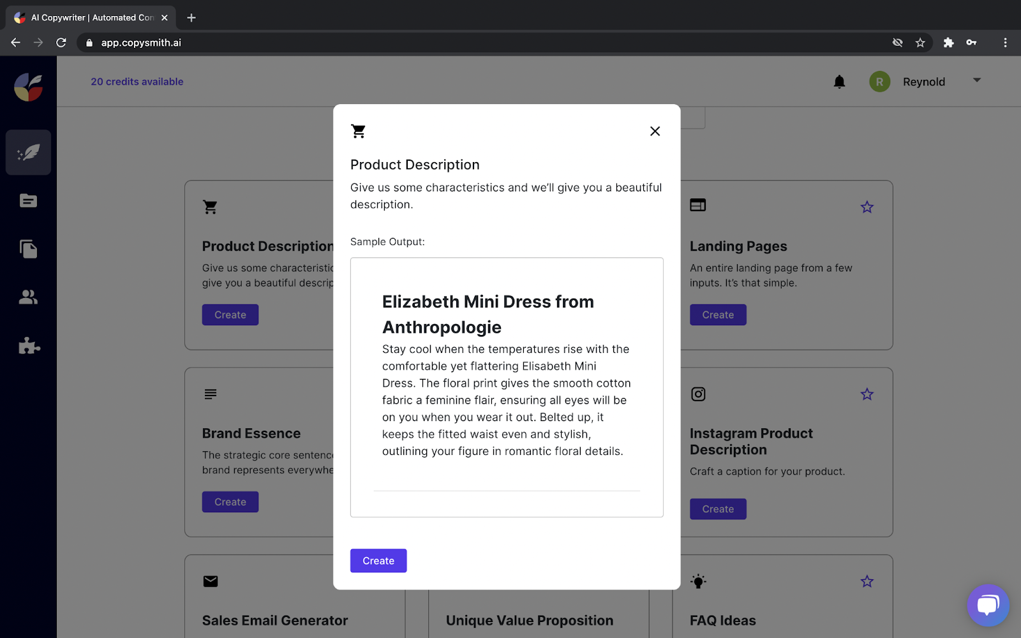The image size is (1021, 638).
Task: Favorite the Landing Pages template star
Action: point(867,207)
